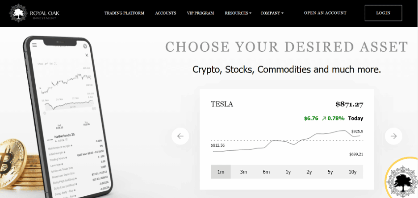Click the previous asset arrow
The image size is (418, 198).
click(180, 136)
